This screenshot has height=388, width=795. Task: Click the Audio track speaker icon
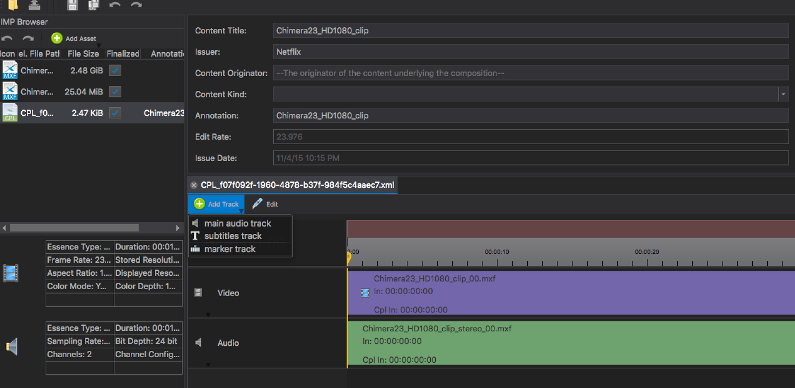coord(198,343)
